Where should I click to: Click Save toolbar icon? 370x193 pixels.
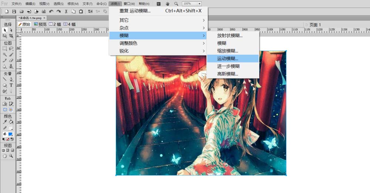[x=14, y=11]
